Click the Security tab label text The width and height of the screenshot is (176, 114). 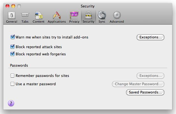(89, 22)
